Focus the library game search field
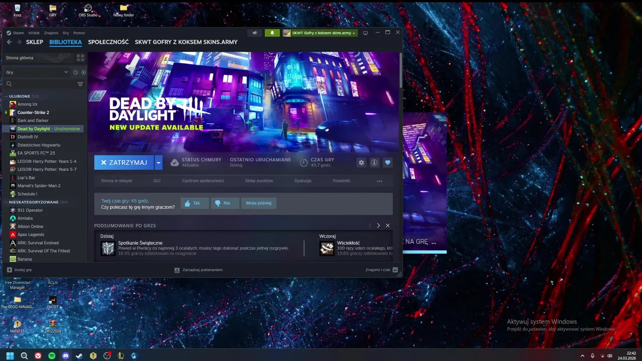 (40, 84)
